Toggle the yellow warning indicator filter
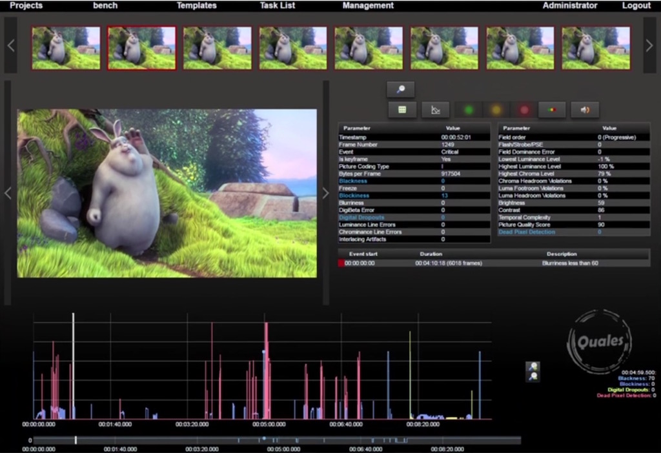Viewport: 661px width, 453px height. [496, 110]
